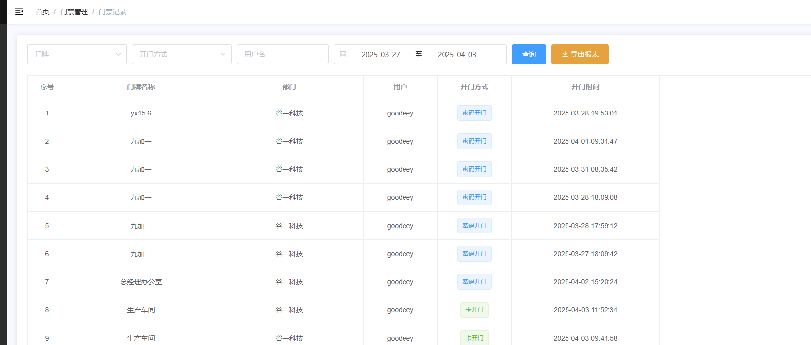Viewport: 811px width, 345px height.
Task: Click time 2025-03-28 19:53:01
Action: point(585,113)
